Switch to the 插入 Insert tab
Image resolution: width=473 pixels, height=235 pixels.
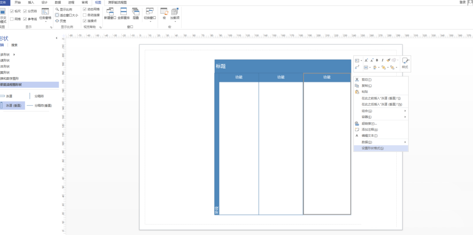click(31, 2)
